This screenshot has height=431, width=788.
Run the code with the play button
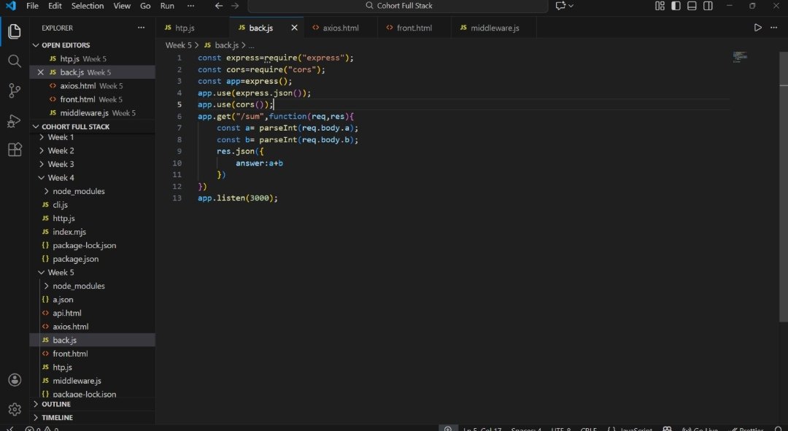(757, 28)
